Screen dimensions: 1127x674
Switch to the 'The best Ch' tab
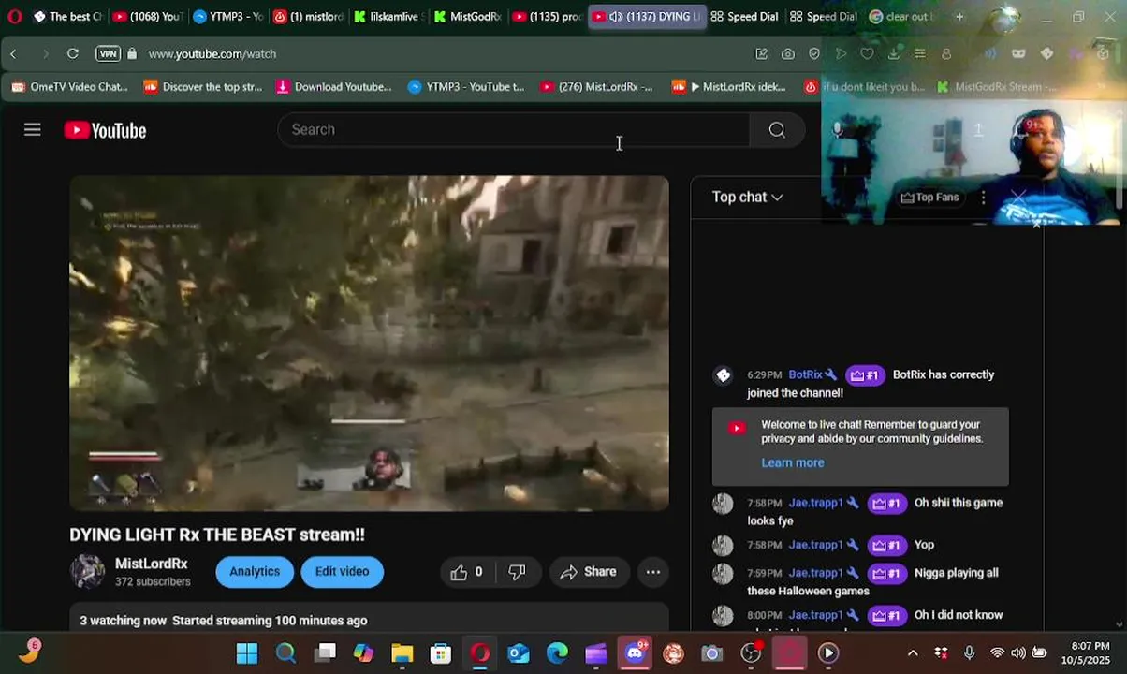[x=67, y=17]
